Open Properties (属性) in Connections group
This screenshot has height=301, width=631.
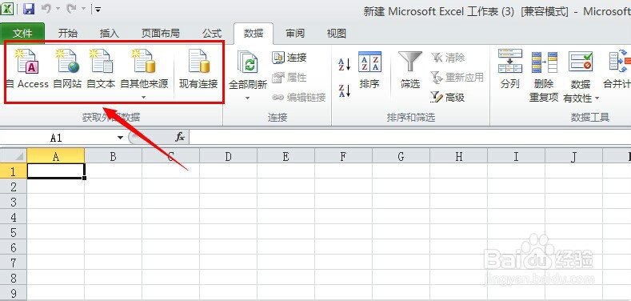click(290, 78)
